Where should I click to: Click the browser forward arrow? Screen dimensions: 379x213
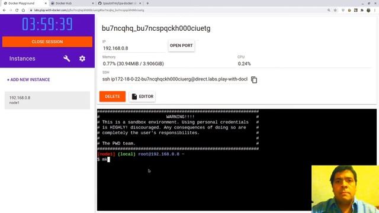point(11,10)
